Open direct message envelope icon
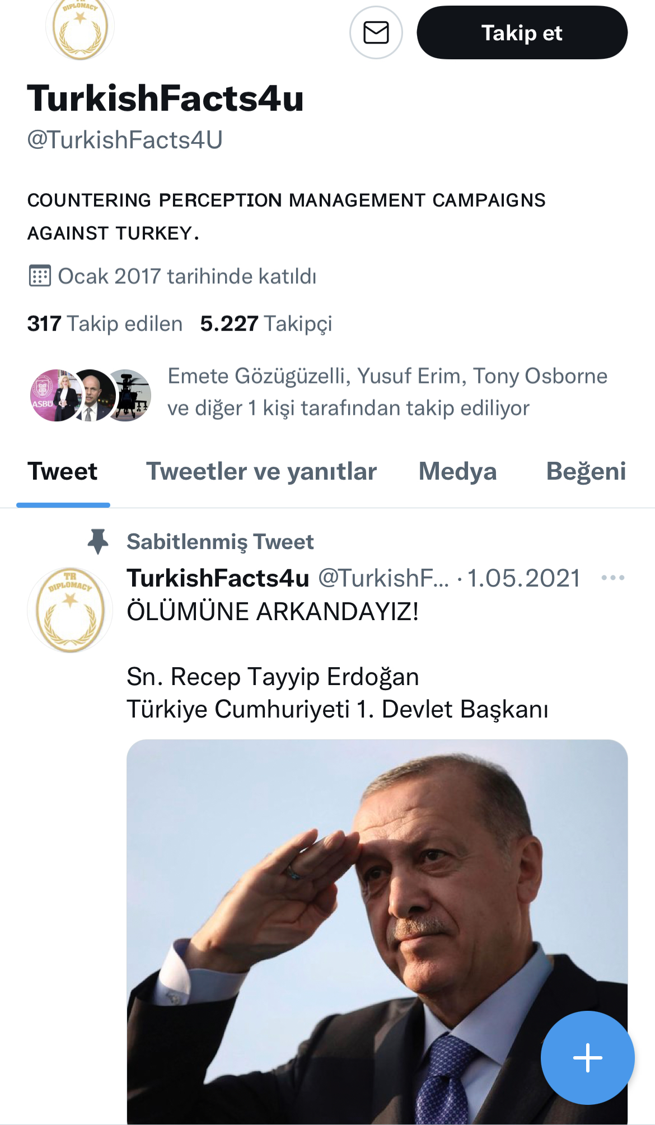 click(x=376, y=32)
